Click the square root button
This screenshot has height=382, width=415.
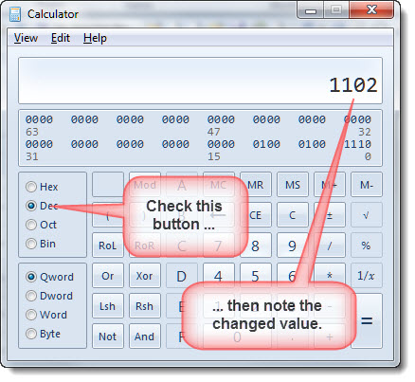(x=367, y=215)
